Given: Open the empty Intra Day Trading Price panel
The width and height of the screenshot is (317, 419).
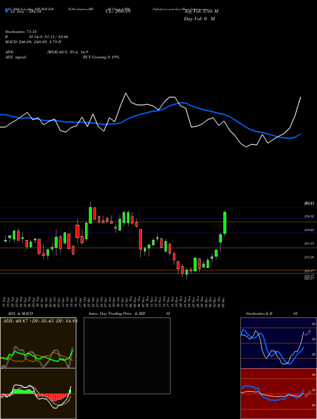Looking at the screenshot, I should pos(127,356).
